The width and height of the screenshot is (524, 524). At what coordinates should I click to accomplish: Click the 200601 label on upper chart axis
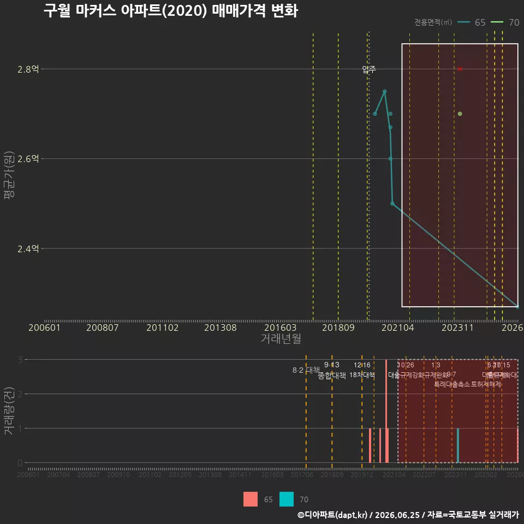point(44,327)
